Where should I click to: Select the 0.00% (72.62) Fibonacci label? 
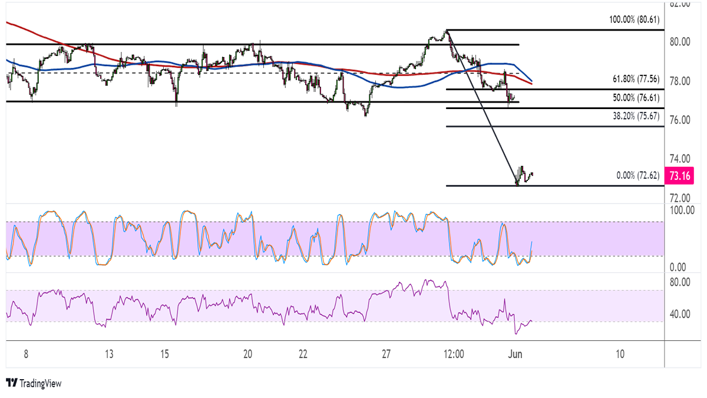639,176
